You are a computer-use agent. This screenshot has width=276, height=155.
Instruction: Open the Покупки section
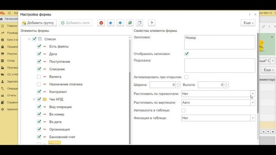[12, 54]
